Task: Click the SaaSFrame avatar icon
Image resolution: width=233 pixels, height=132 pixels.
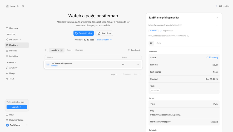Action: tap(7, 125)
